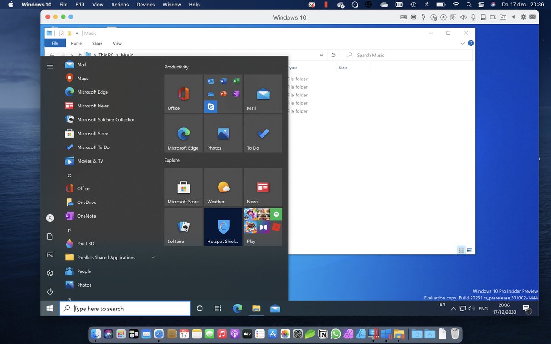Open Settings gear in Start sidebar

click(x=50, y=273)
